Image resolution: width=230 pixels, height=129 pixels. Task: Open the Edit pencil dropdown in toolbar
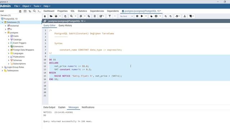coord(102,16)
